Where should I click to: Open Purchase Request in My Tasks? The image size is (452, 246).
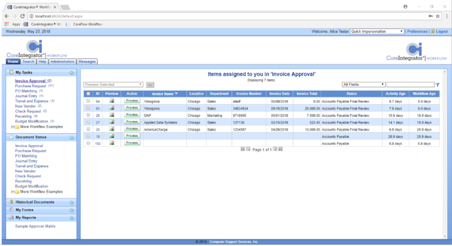[x=31, y=86]
